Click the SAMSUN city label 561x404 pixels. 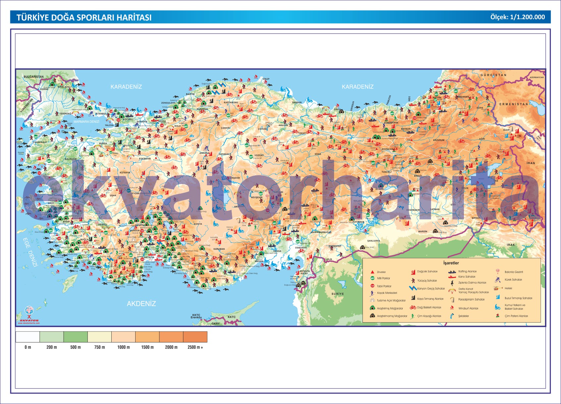coord(297,103)
